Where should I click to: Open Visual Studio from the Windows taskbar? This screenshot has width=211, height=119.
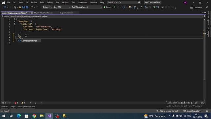pyautogui.click(x=49, y=116)
